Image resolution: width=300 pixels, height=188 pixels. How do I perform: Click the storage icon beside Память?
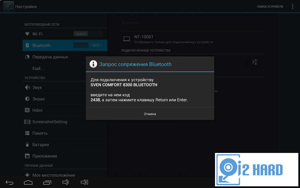[27, 133]
